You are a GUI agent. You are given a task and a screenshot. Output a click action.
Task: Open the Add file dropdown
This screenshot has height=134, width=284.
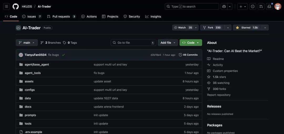coord(168,43)
